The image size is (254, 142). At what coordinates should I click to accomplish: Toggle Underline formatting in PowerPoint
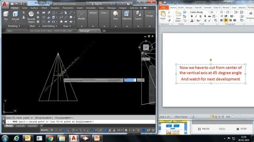click(x=200, y=16)
